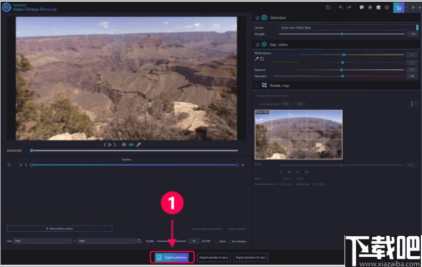
Task: Toggle the eye preview icon under the video
Action: [x=131, y=145]
